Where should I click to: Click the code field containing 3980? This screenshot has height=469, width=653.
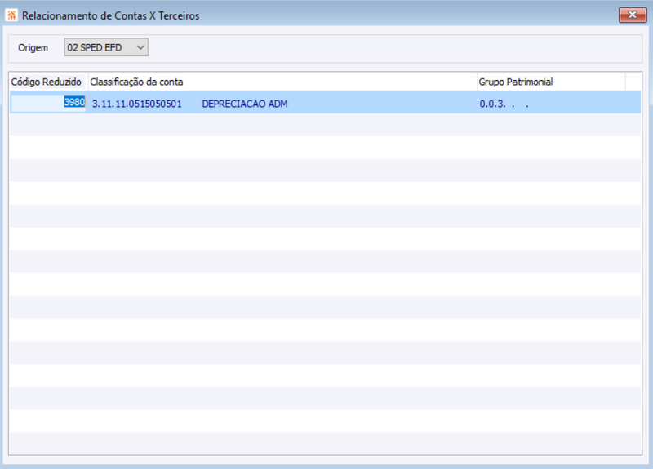click(48, 103)
